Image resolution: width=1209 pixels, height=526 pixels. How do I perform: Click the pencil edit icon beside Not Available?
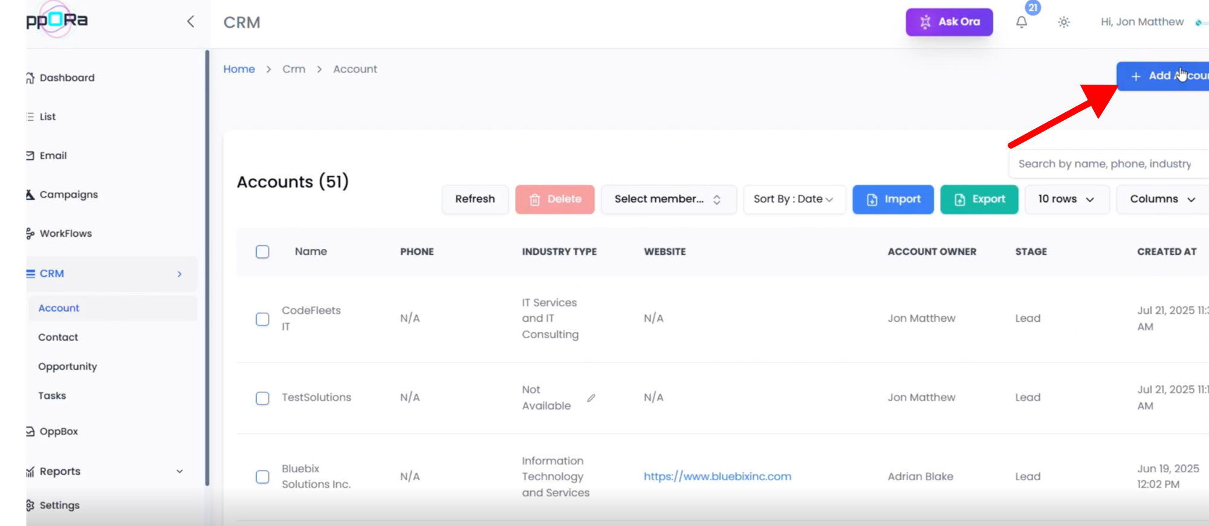tap(591, 398)
